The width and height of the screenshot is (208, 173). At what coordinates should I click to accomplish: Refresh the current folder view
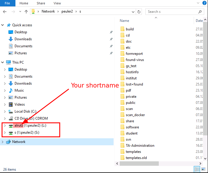click(139, 12)
